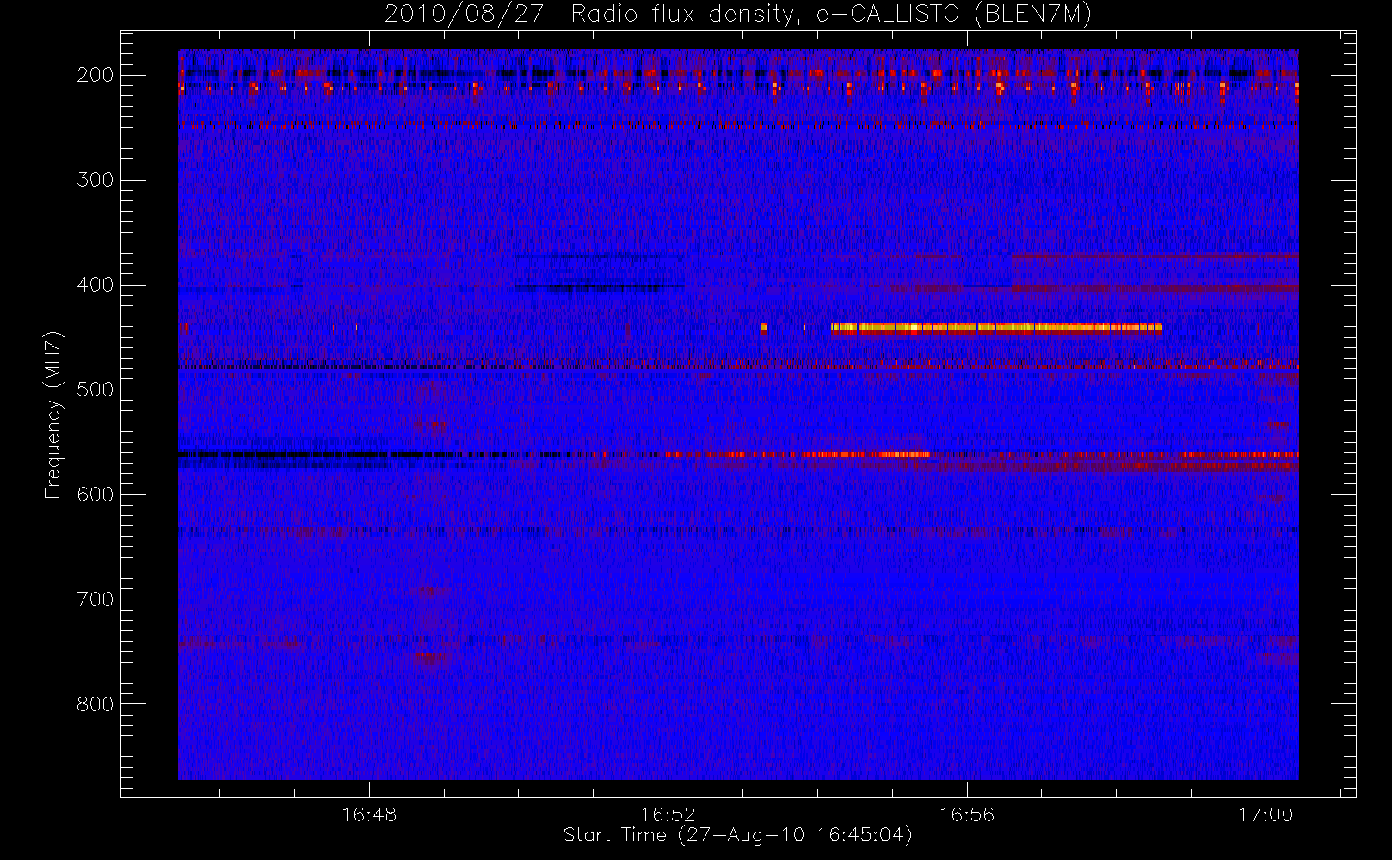Viewport: 1392px width, 860px height.
Task: Click the orange-red band near 560 MHz
Action: point(796,454)
